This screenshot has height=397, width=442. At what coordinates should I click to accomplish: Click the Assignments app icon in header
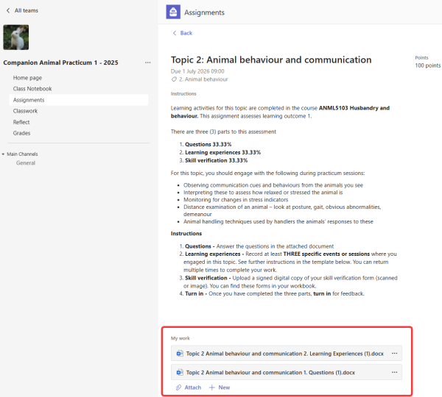[x=172, y=12]
